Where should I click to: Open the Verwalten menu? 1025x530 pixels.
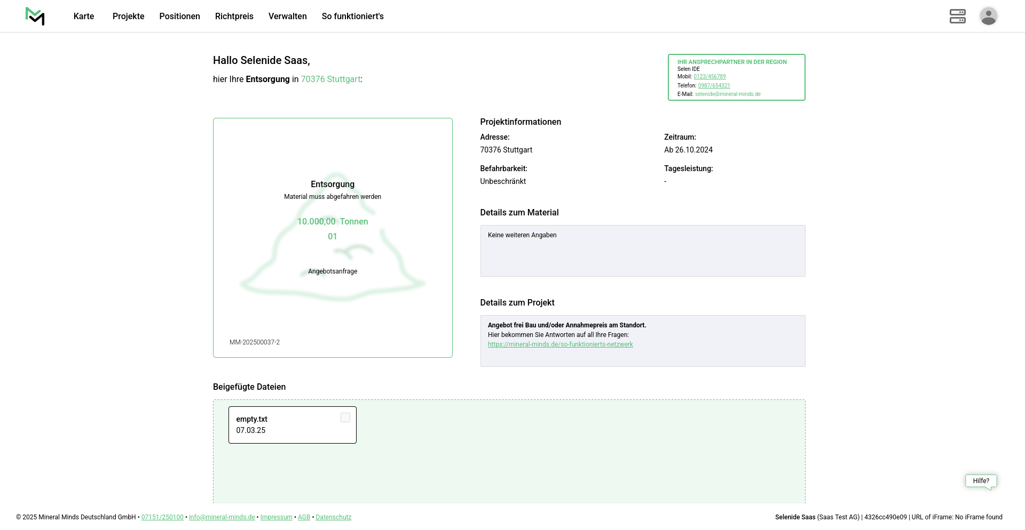click(x=287, y=17)
